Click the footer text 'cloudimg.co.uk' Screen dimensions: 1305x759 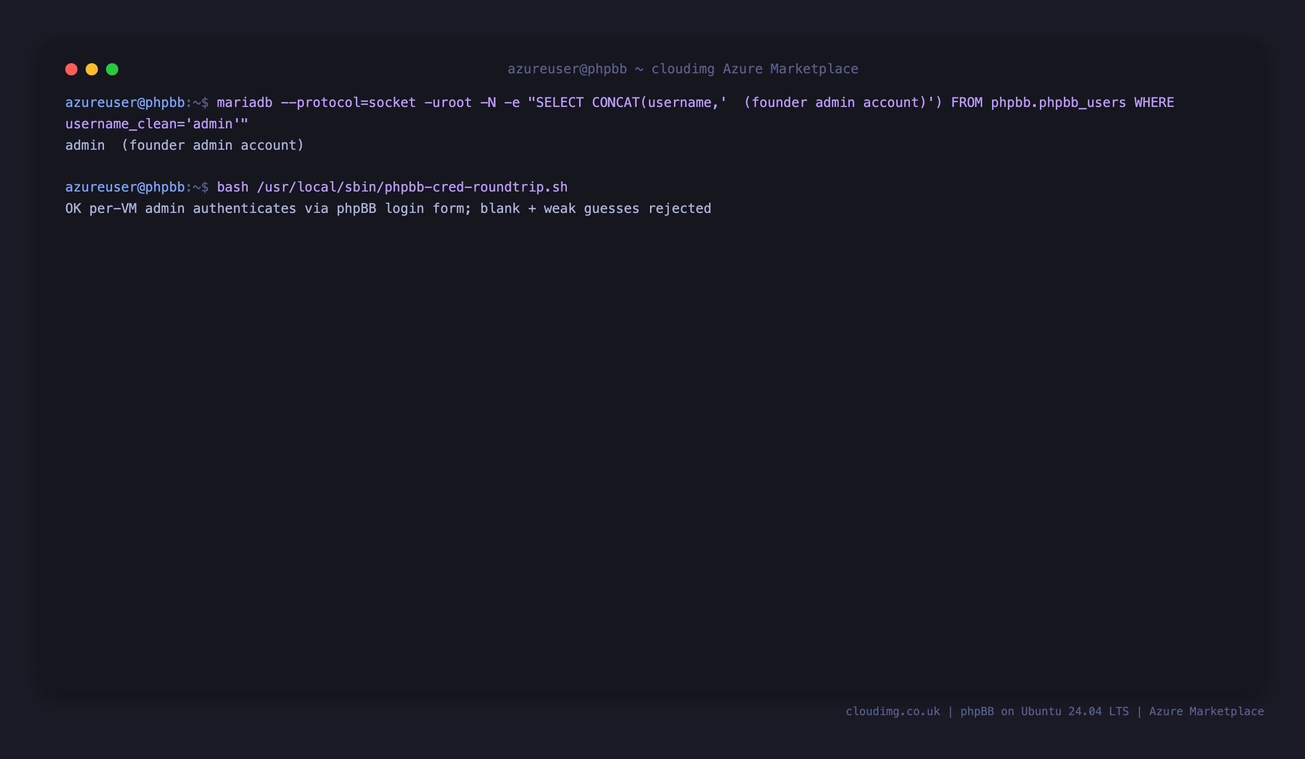click(893, 712)
